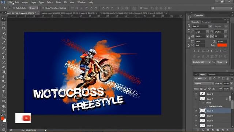Enable the Auto-Select checkbox
Viewport: 234px width, 132px height.
pyautogui.click(x=14, y=8)
